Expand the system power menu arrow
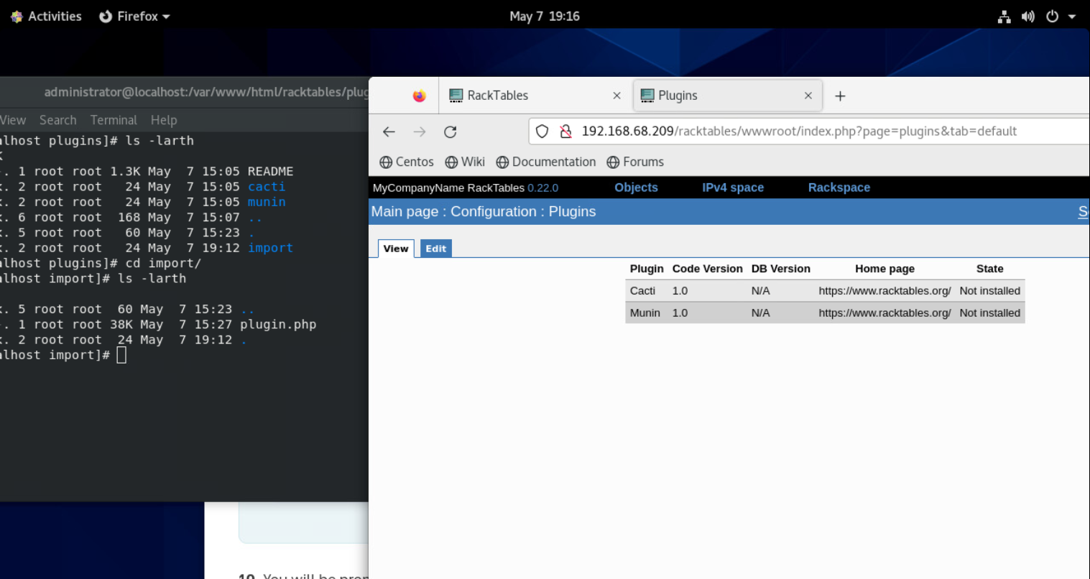Viewport: 1090px width, 579px height. (1071, 17)
